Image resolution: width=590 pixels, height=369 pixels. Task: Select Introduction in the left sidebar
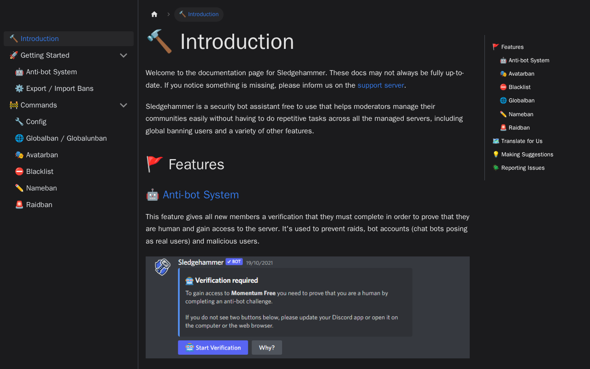tap(40, 39)
